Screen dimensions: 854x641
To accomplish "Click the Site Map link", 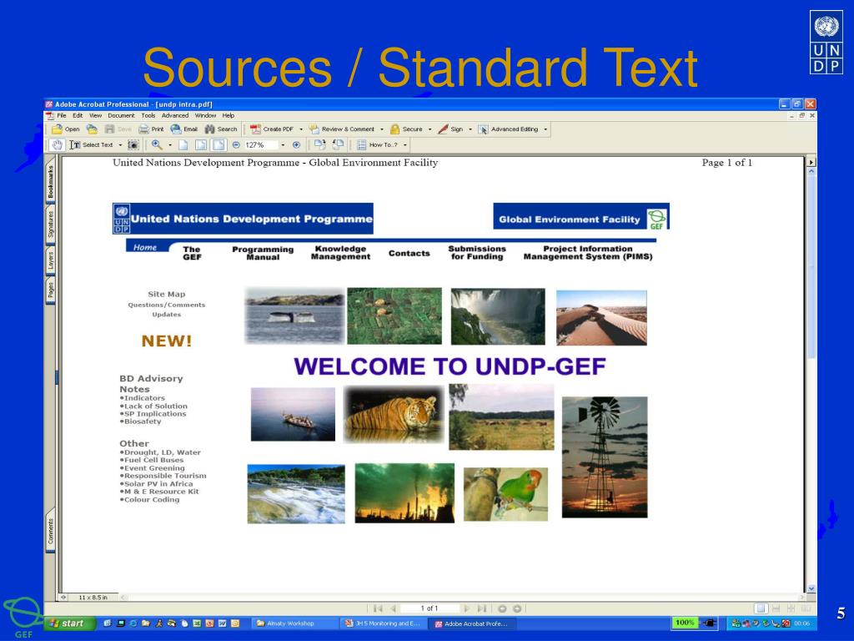I will pyautogui.click(x=167, y=294).
